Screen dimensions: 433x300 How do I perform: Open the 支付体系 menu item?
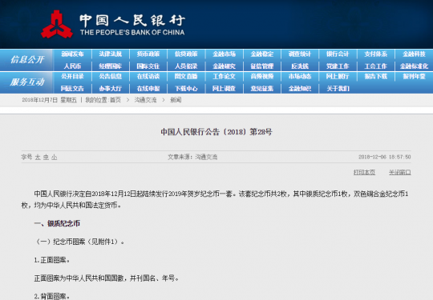pos(376,54)
